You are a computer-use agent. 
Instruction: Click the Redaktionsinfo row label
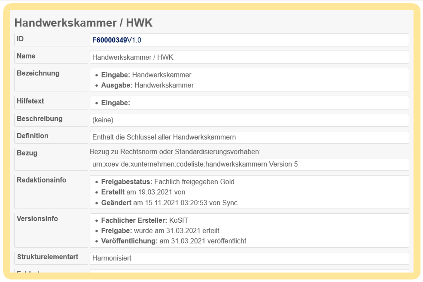[42, 180]
